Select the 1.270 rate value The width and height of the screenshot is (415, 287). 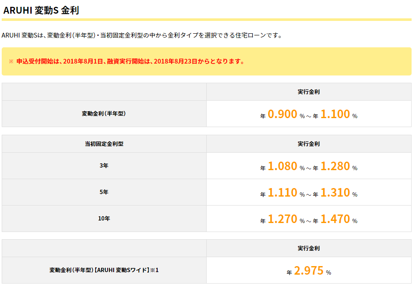pyautogui.click(x=282, y=219)
